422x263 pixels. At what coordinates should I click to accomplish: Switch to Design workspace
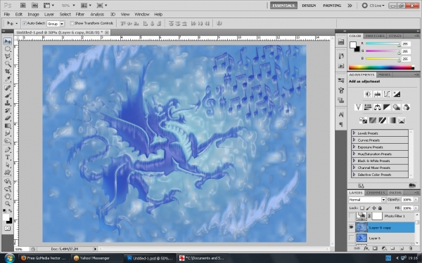(309, 6)
